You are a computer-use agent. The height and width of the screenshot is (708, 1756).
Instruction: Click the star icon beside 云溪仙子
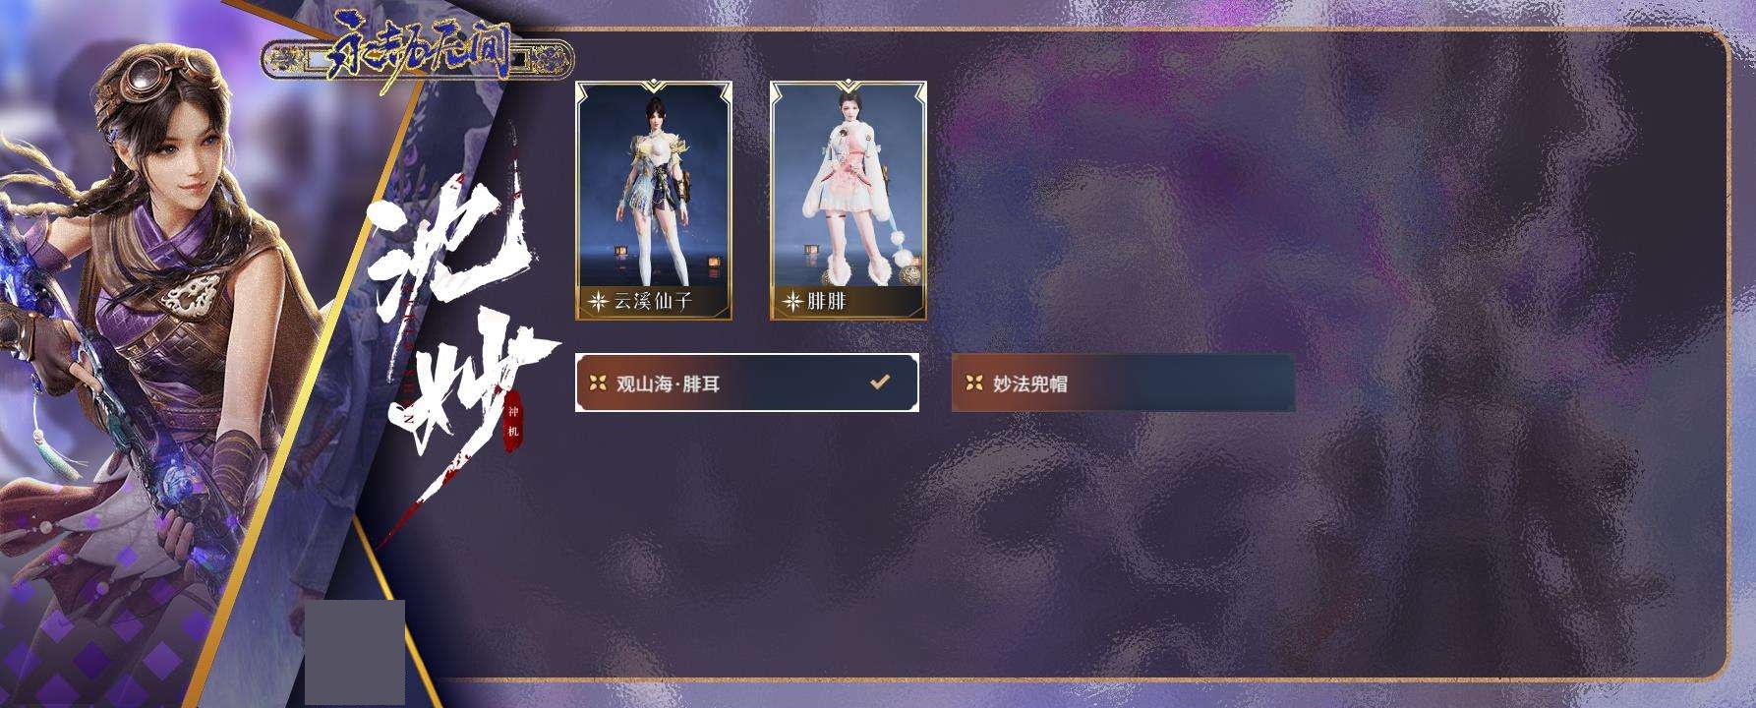(x=598, y=302)
